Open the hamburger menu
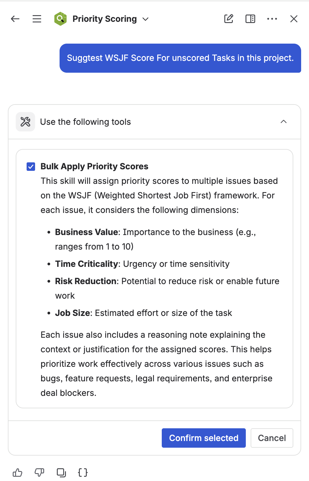The height and width of the screenshot is (481, 309). pyautogui.click(x=37, y=19)
